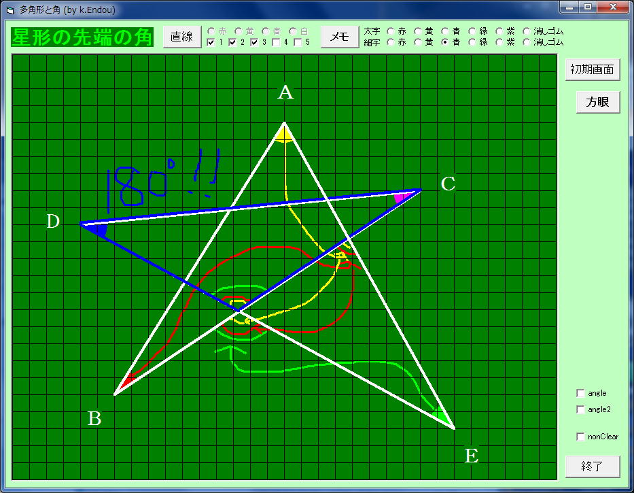This screenshot has width=634, height=493.
Task: Click star vertex label B
Action: (94, 418)
